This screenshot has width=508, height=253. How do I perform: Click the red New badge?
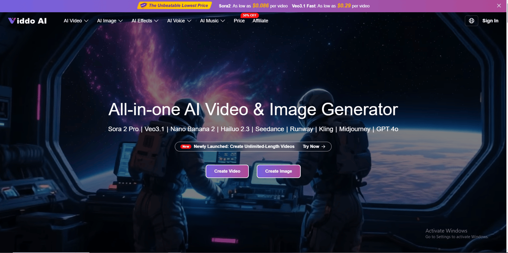pyautogui.click(x=186, y=147)
